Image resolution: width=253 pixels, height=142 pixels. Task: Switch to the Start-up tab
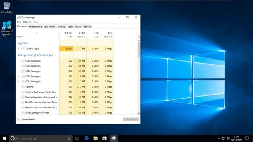[x=61, y=26]
